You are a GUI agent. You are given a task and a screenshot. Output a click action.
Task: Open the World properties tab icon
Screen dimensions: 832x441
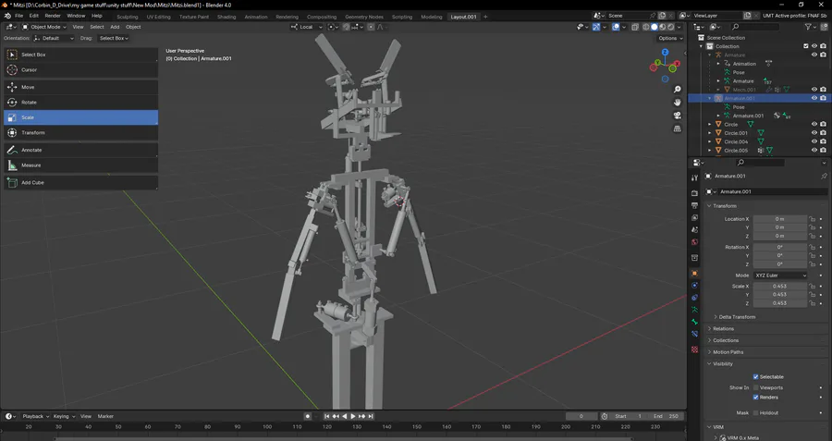694,242
